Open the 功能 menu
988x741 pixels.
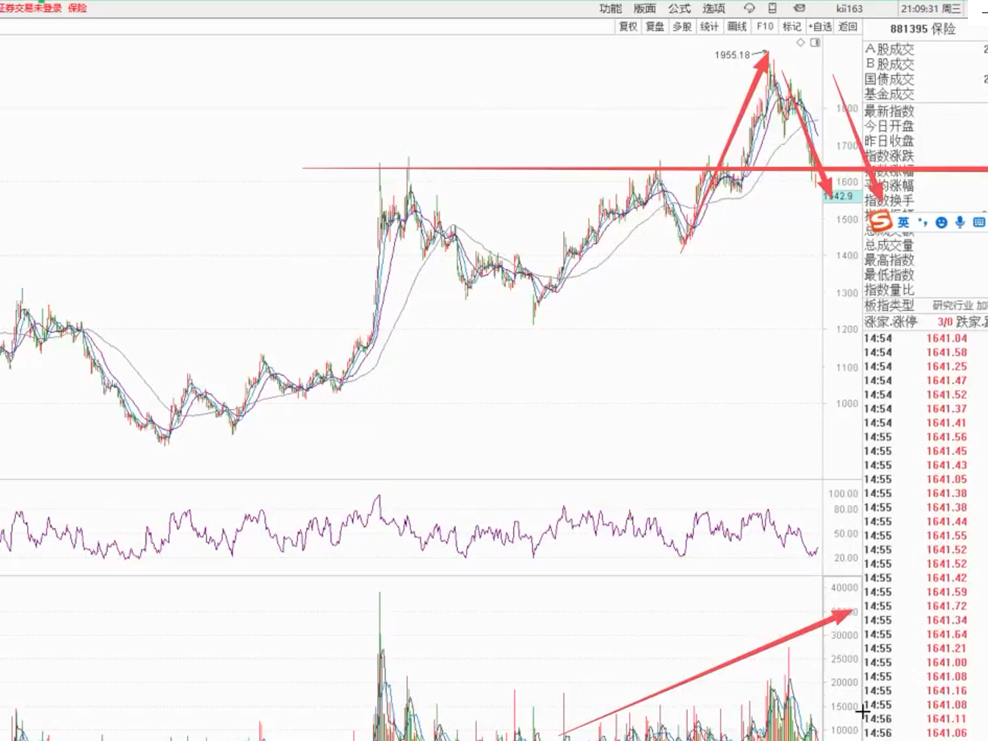610,9
